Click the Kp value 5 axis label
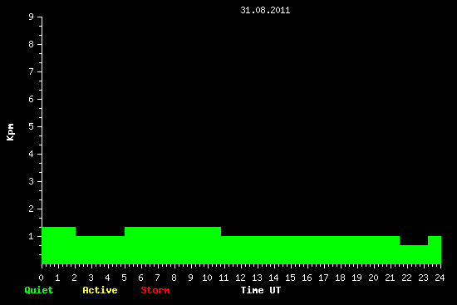Image resolution: width=457 pixels, height=305 pixels. click(x=32, y=126)
